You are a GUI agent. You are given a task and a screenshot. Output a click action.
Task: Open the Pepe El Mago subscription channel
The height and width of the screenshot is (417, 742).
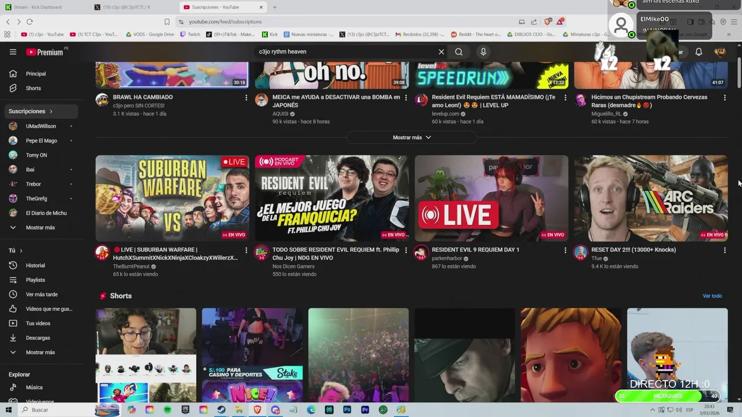tap(40, 141)
